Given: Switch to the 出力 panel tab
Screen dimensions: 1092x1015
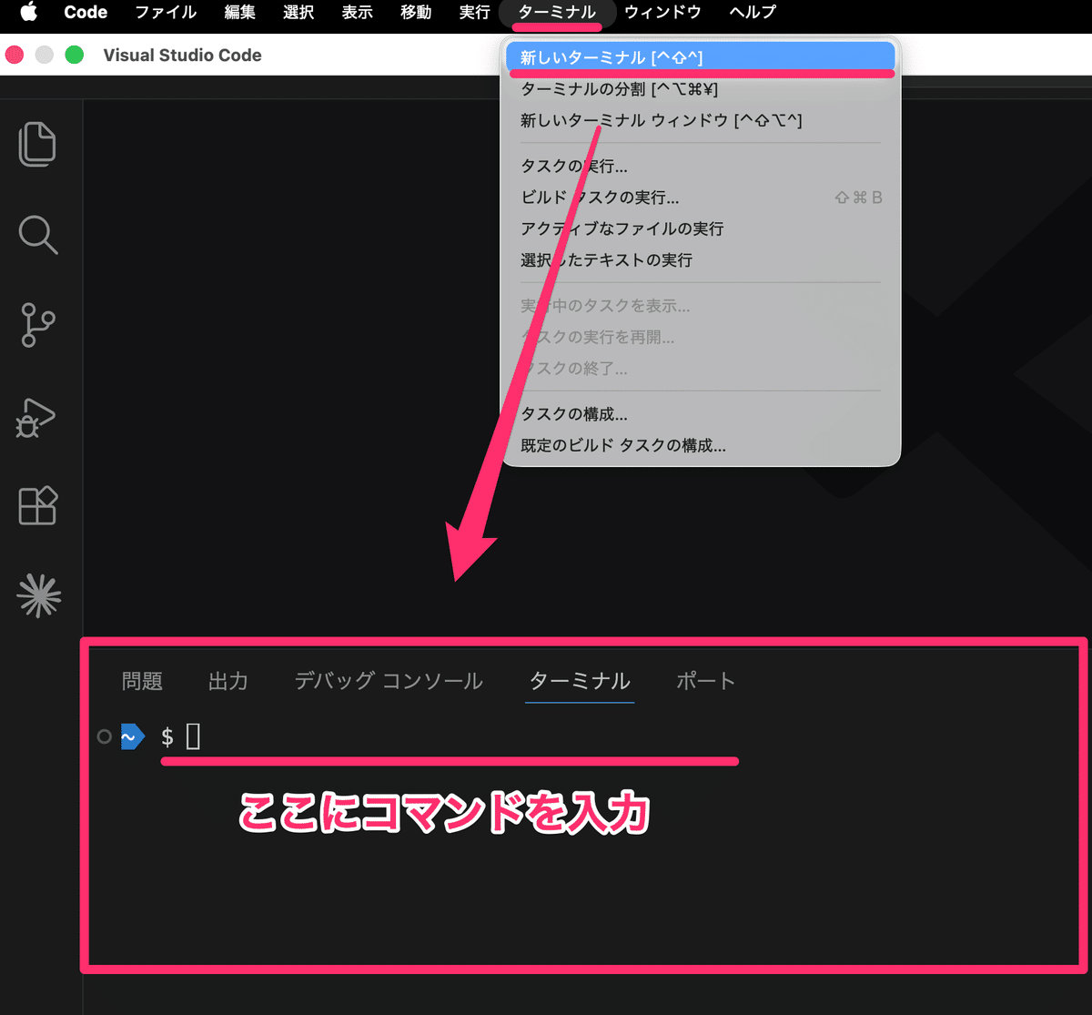Looking at the screenshot, I should (x=228, y=681).
